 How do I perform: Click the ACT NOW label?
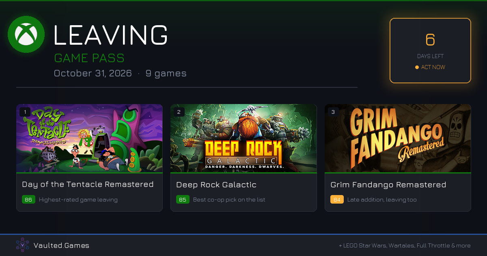pos(433,67)
